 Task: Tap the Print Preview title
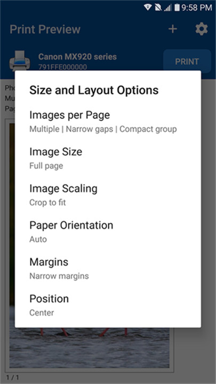click(45, 29)
